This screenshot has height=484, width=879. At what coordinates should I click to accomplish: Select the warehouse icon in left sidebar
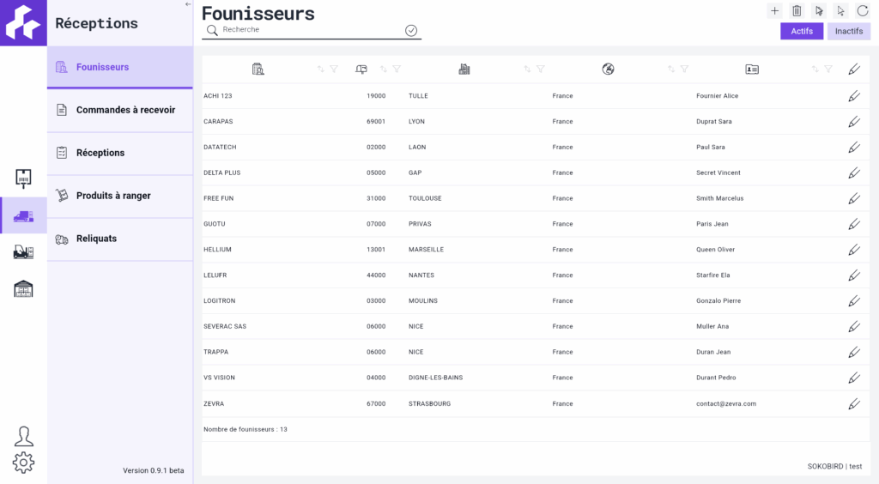[23, 289]
